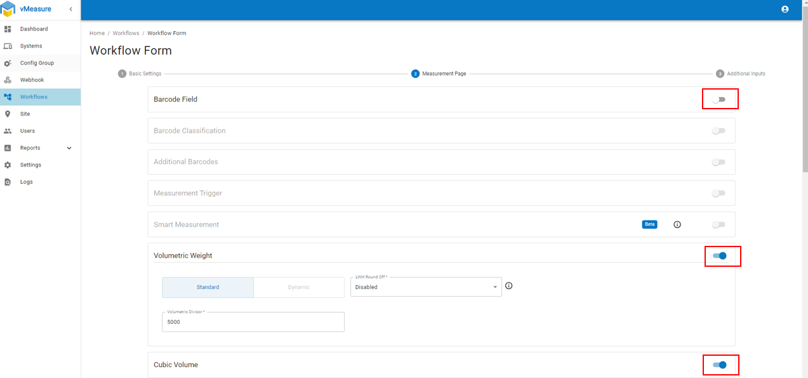Toggle the Barcode Classification switch
Viewport: 808px width, 378px height.
tap(719, 131)
